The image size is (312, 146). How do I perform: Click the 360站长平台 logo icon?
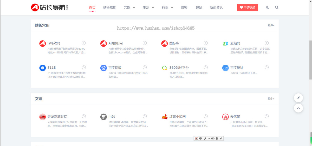click(x=164, y=68)
